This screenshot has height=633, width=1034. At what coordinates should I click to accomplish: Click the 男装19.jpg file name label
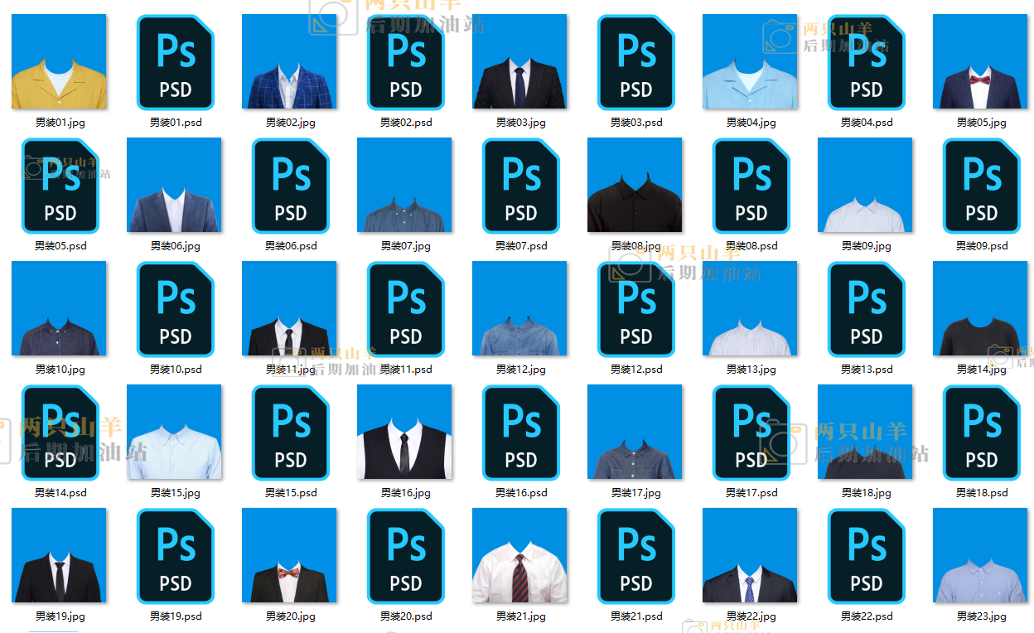pos(60,616)
